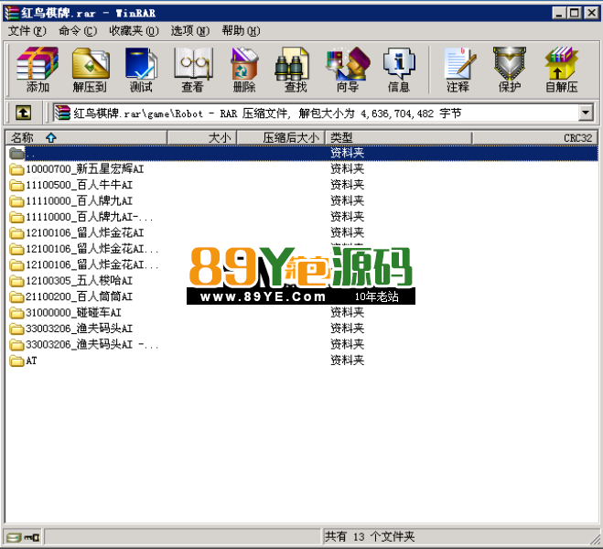This screenshot has height=549, width=603.
Task: Click 资料夹 type cell in AT row
Action: [348, 361]
